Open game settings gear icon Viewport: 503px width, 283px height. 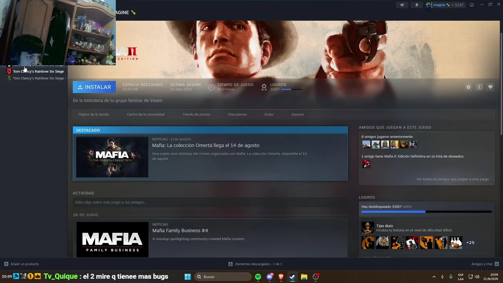(x=468, y=87)
